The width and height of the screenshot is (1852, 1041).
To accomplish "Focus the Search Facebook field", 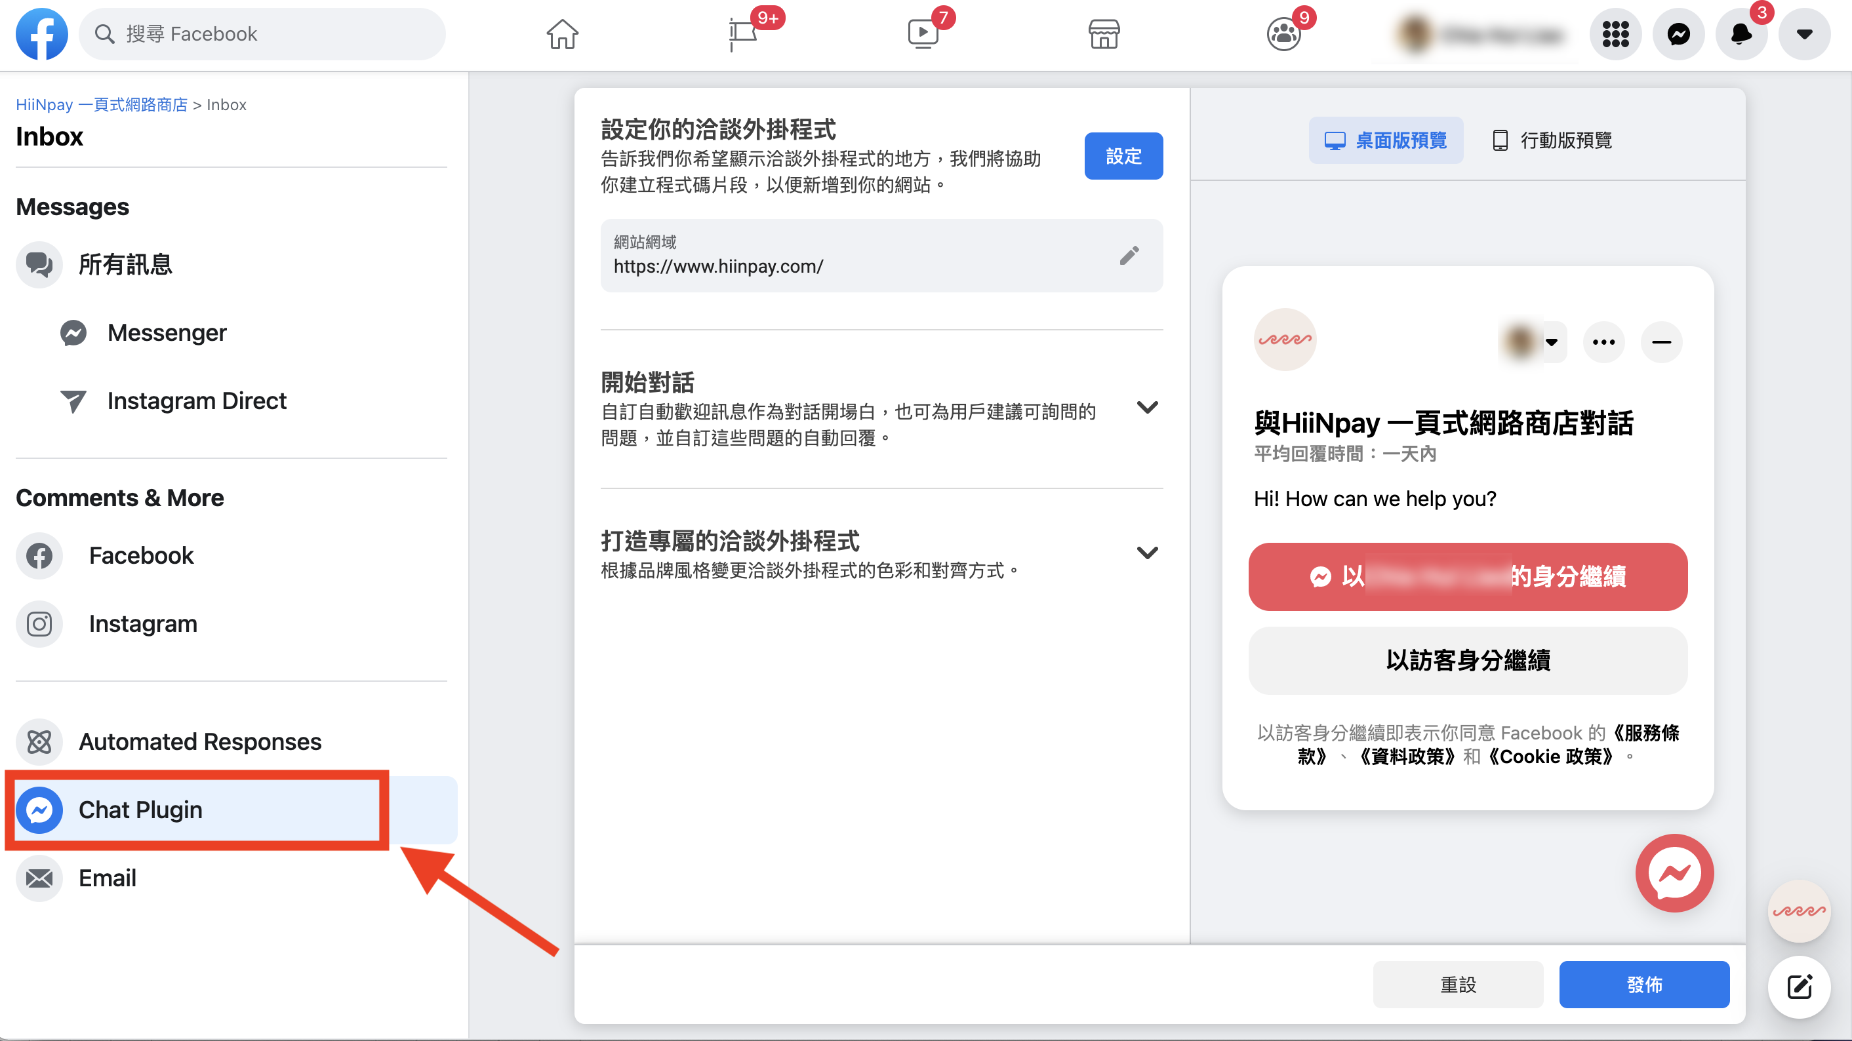I will 262,34.
